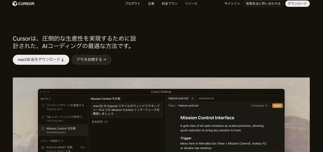Click the デモを依頼する button
This screenshot has width=323, height=152.
(x=91, y=60)
